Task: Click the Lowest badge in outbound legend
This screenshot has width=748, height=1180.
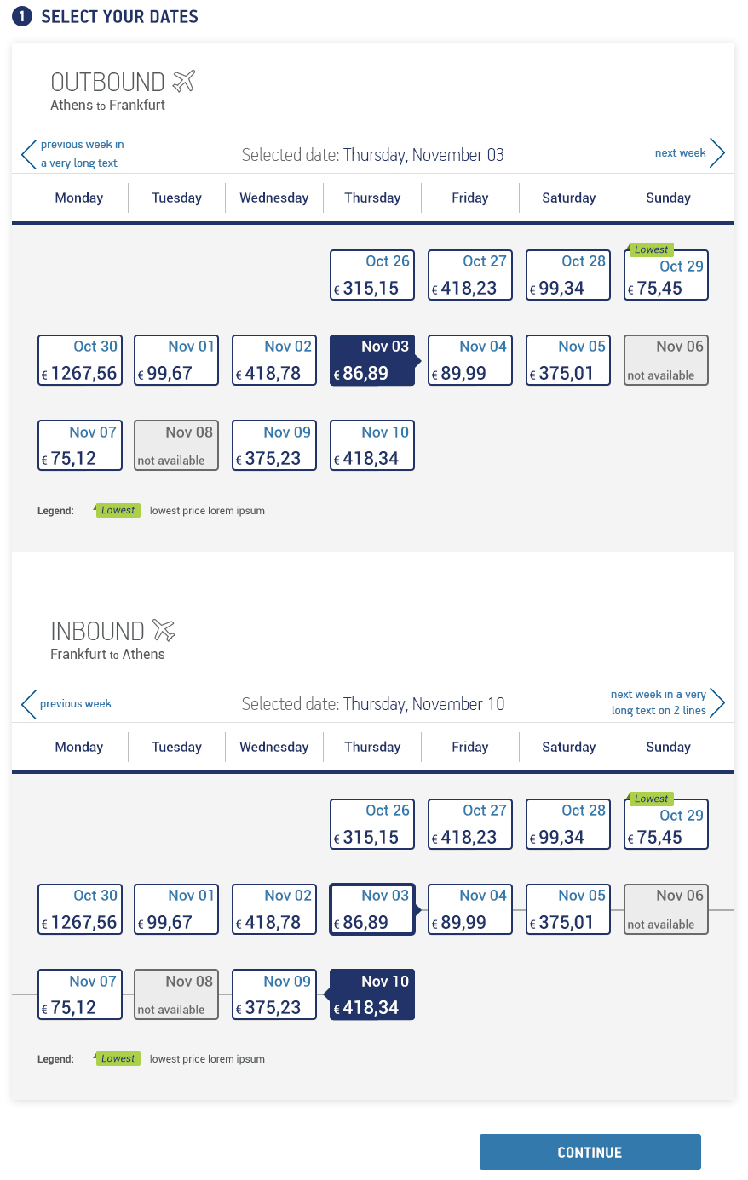Action: [x=117, y=510]
